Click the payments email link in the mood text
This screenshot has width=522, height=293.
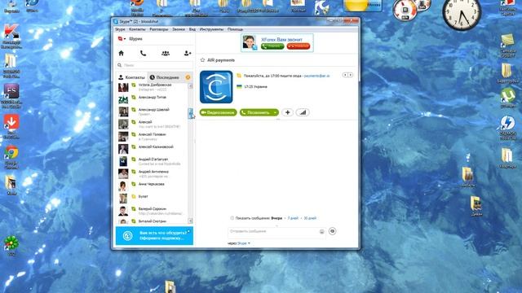[316, 76]
